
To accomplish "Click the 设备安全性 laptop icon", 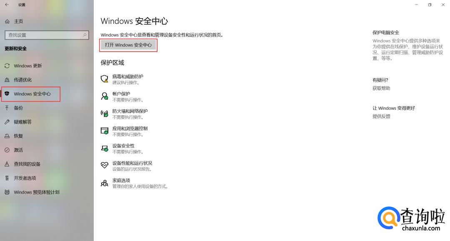I will [105, 148].
